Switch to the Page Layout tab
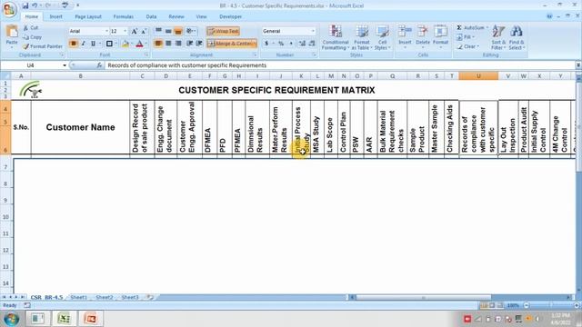 click(88, 16)
